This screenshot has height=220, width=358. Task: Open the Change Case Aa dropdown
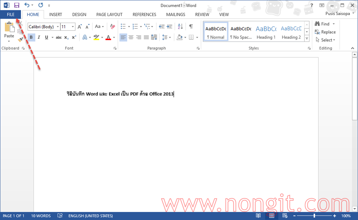[99, 27]
